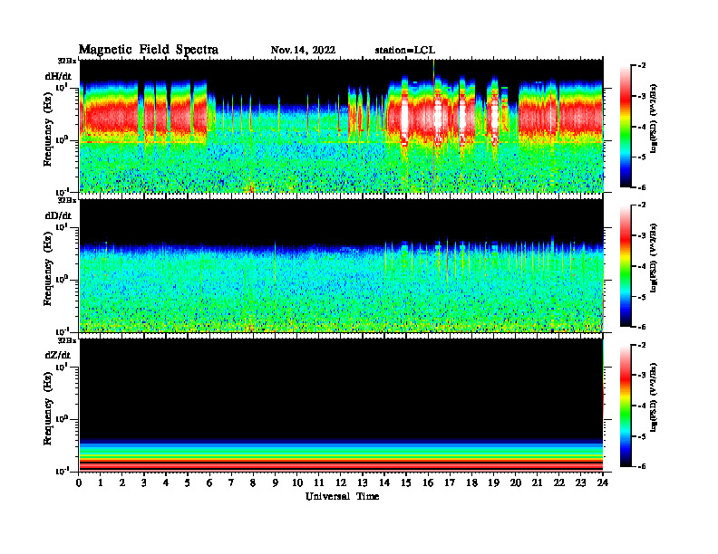Click the color bar beside the dD/dt panel

coord(625,266)
